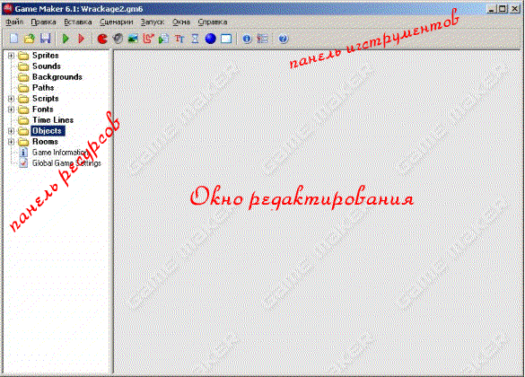Viewport: 525px width, 377px height.
Task: Add a sound using the speaker icon
Action: tap(118, 39)
